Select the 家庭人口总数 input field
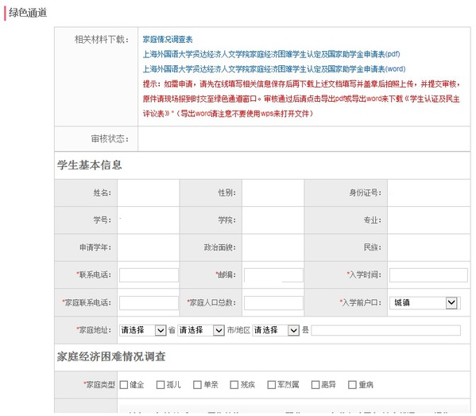The width and height of the screenshot is (476, 416). (x=273, y=303)
